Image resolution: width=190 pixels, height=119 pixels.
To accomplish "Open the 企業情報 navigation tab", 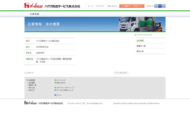I will [x=34, y=14].
